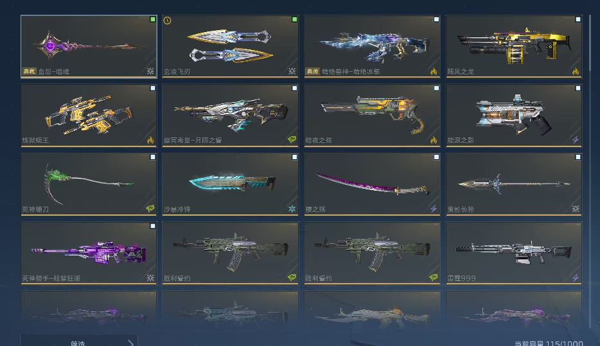Uncheck the green checkbox on 血怨-噬魂
The height and width of the screenshot is (346, 600).
[x=153, y=19]
